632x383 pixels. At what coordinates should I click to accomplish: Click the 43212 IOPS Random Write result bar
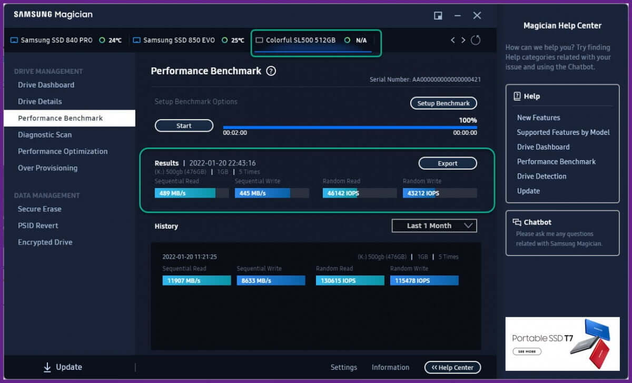(440, 193)
